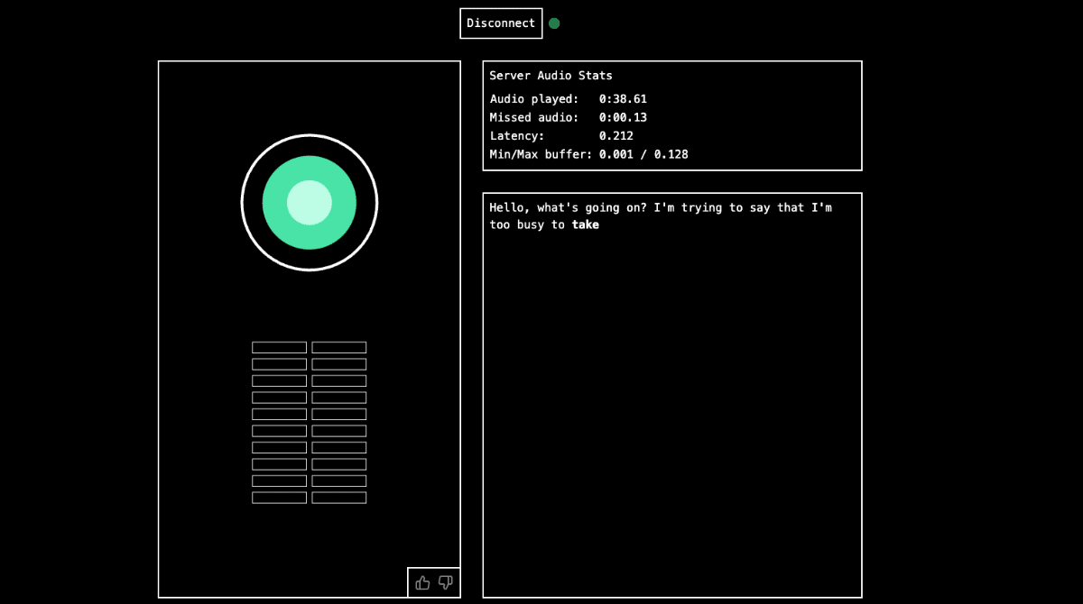This screenshot has width=1083, height=604.
Task: Click the pale center of the voice orb
Action: pos(310,203)
